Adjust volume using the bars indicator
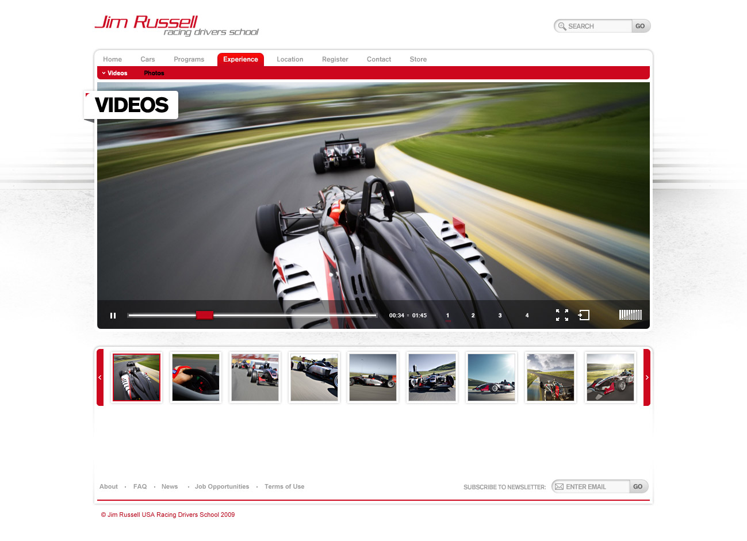This screenshot has width=747, height=541. point(630,314)
